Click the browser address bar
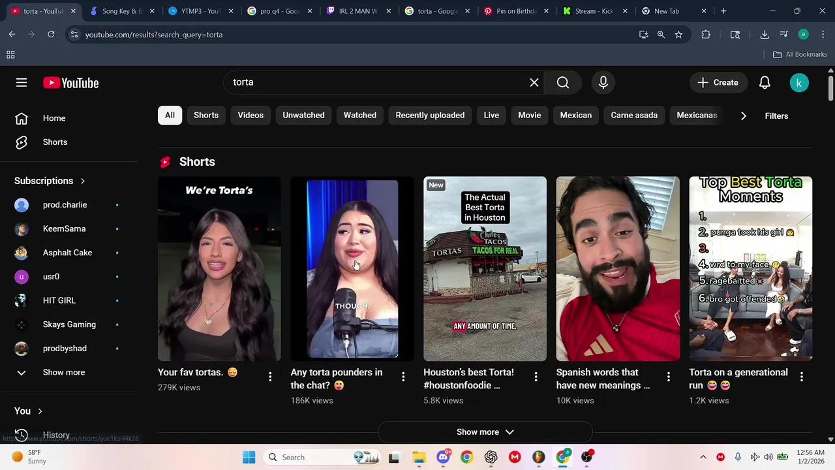Image resolution: width=835 pixels, height=470 pixels. tap(359, 35)
